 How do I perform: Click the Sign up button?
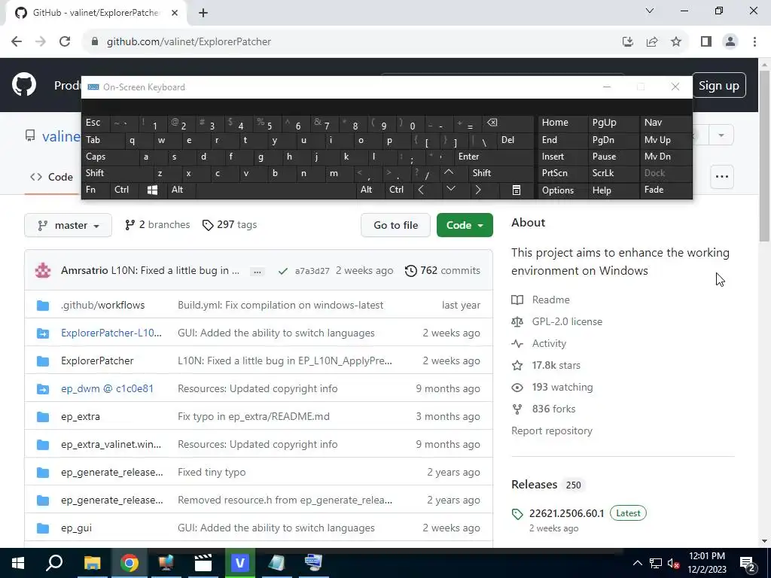pyautogui.click(x=719, y=86)
